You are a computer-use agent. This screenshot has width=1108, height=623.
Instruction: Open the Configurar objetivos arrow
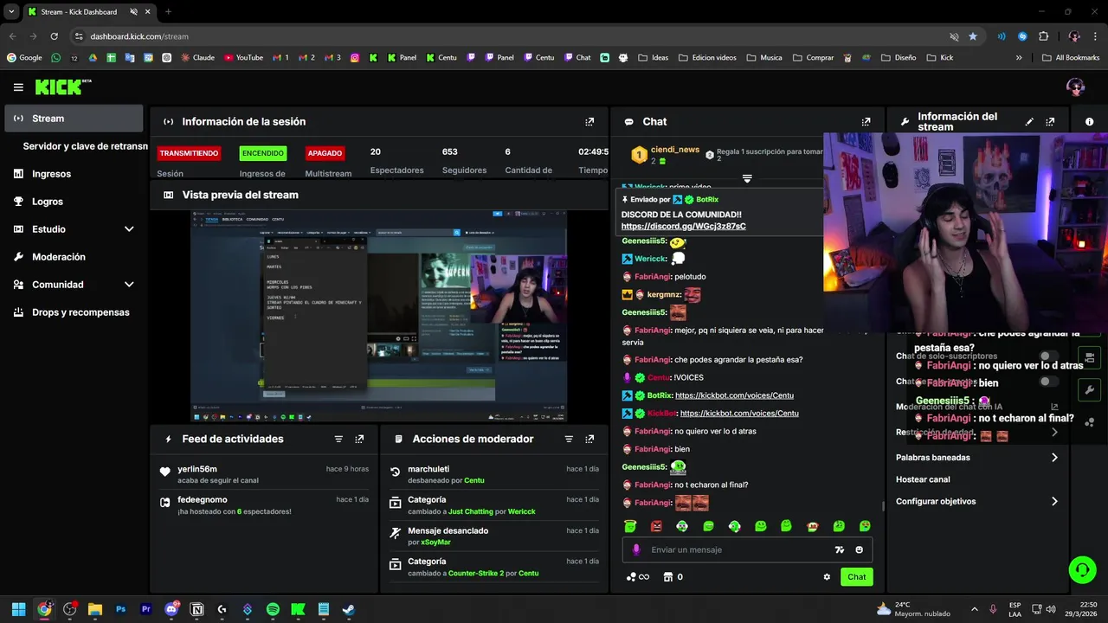1054,501
